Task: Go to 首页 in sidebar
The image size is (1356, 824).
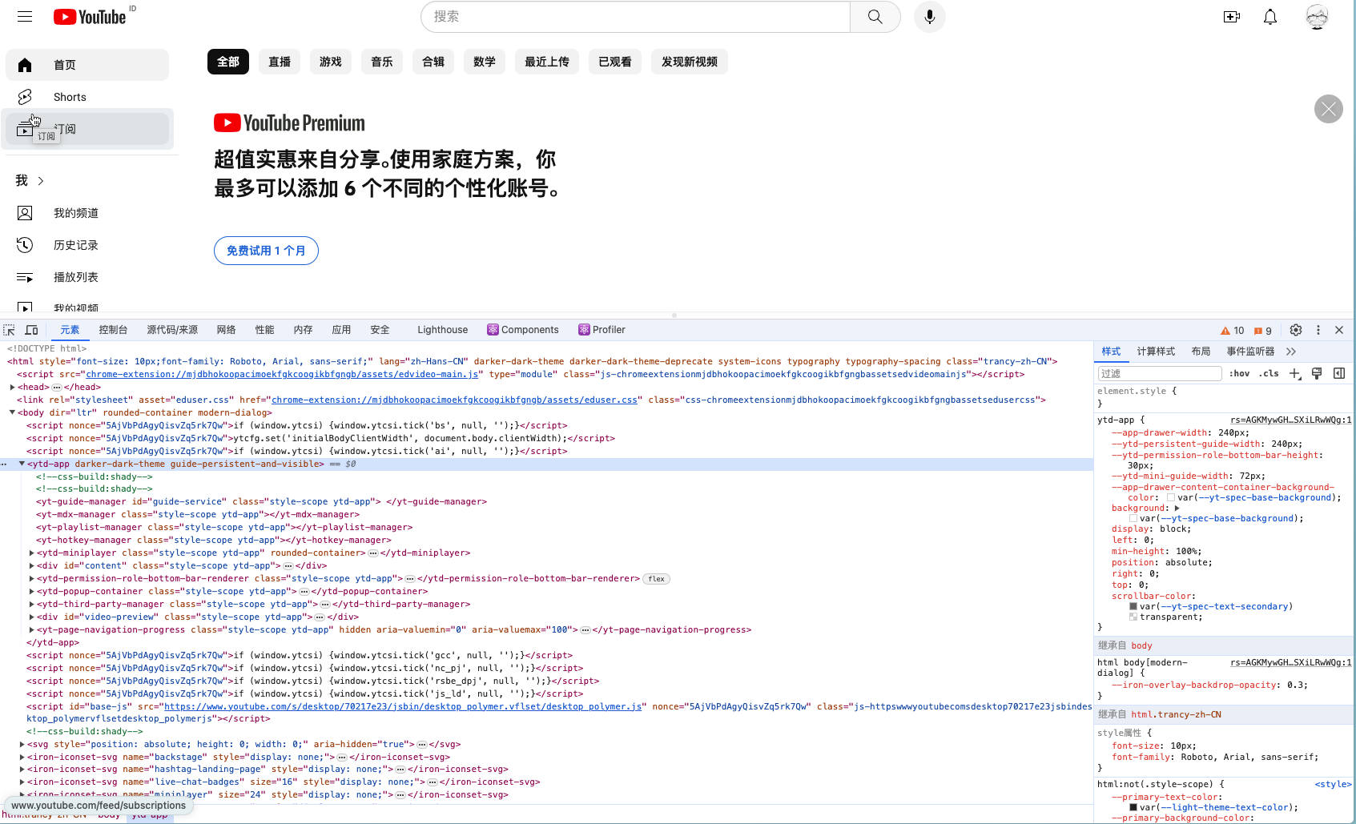Action: click(87, 65)
